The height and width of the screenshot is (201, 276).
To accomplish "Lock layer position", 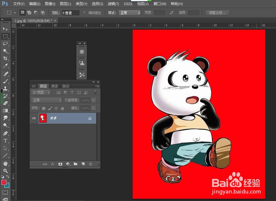I will click(x=56, y=108).
